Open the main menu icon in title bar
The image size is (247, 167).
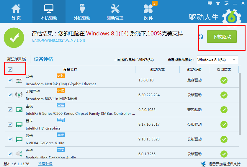click(226, 3)
